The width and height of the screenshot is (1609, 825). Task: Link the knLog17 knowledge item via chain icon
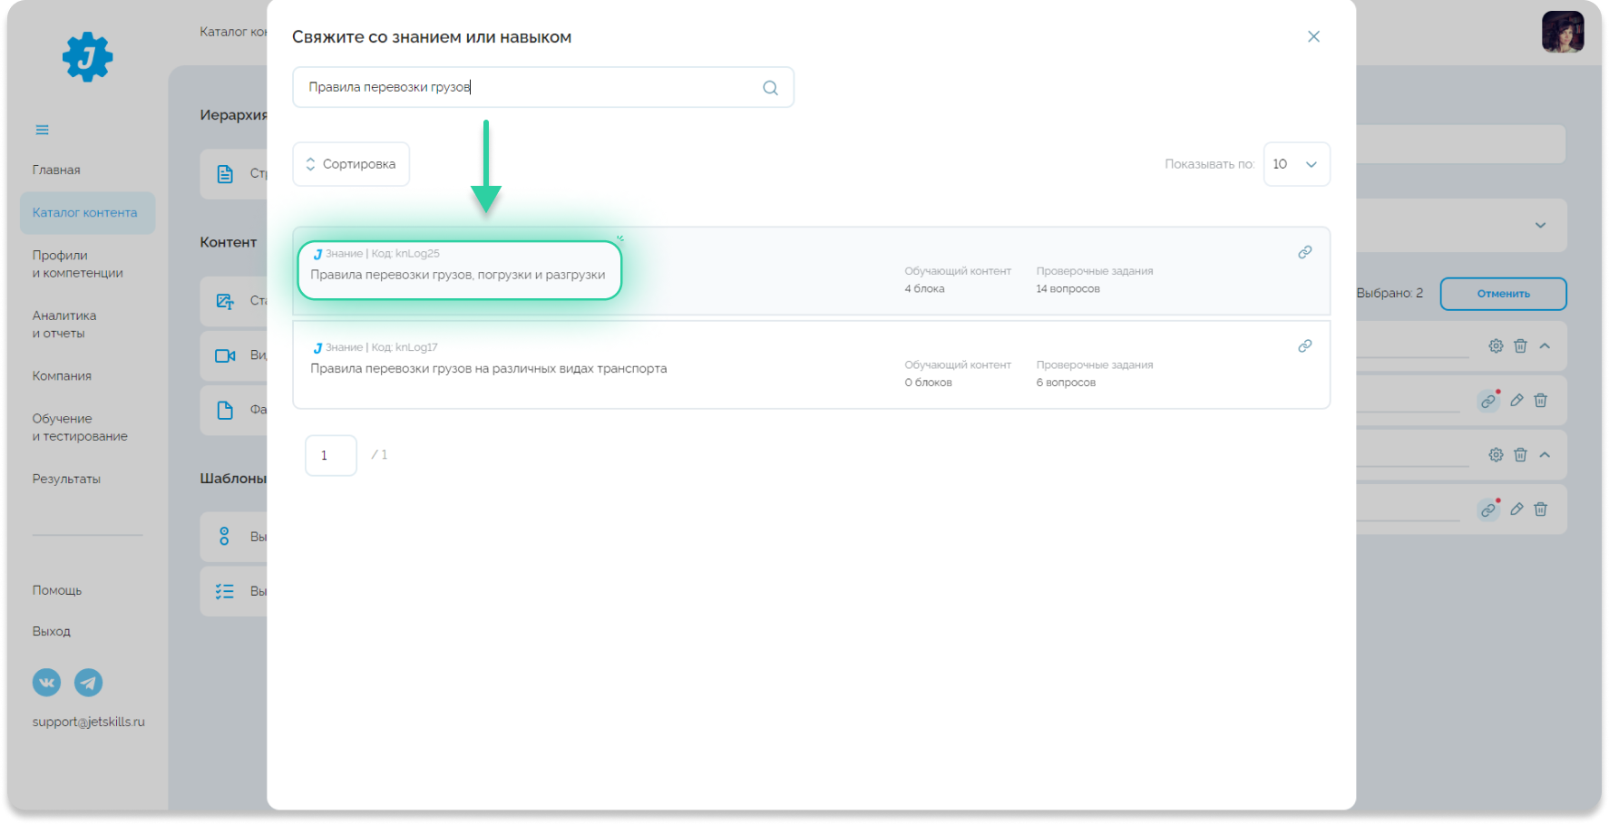tap(1304, 346)
